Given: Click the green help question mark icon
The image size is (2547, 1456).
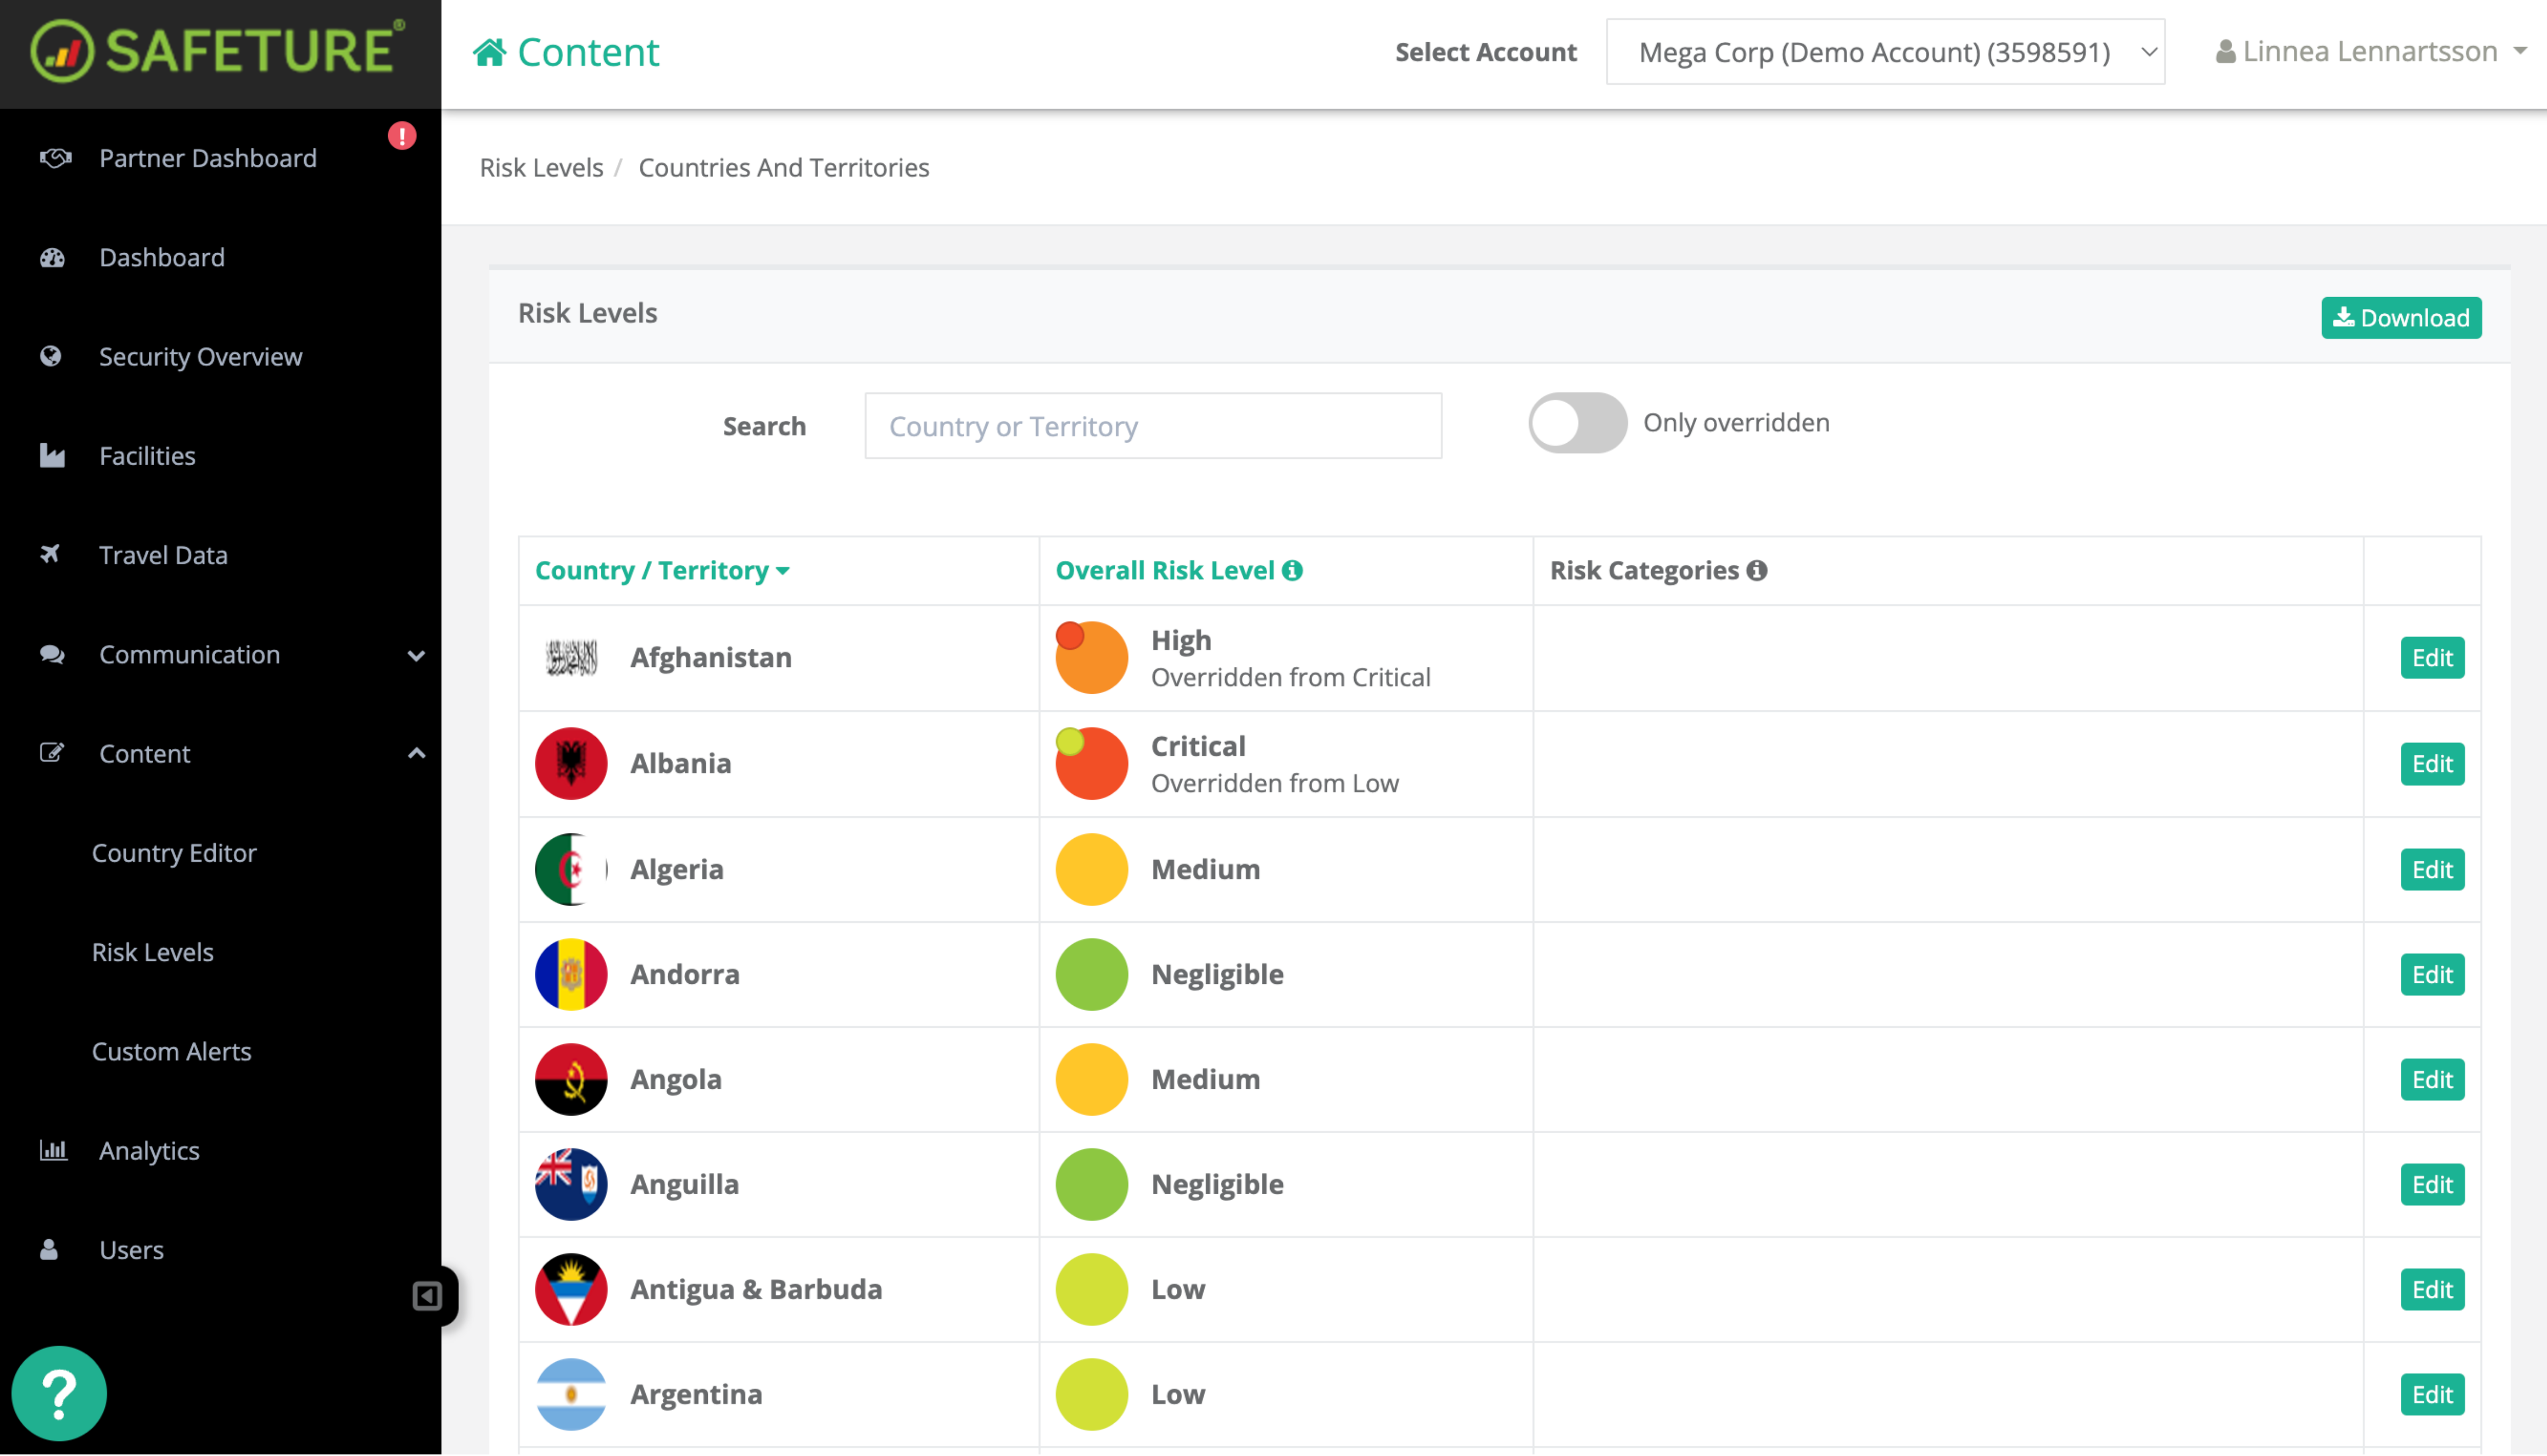Looking at the screenshot, I should pos(59,1393).
